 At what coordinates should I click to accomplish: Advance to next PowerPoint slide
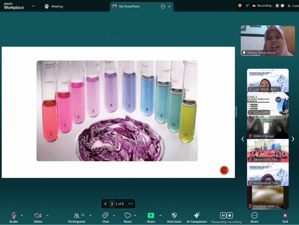pos(112,204)
